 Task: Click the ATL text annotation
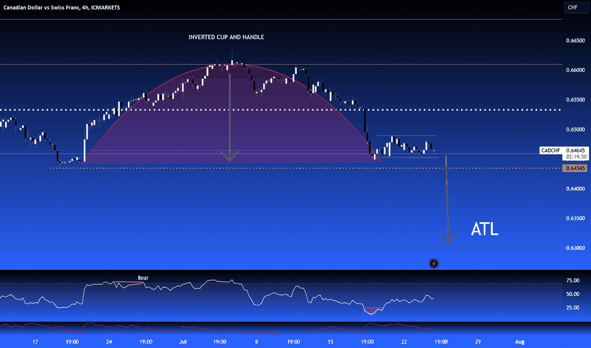484,229
